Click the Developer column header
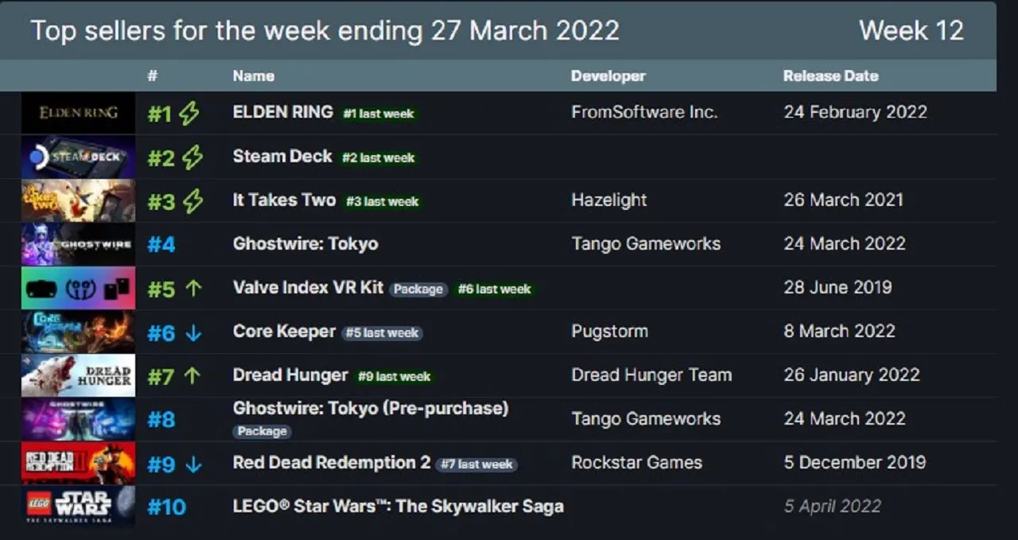Screen dimensions: 1018x540 pos(608,76)
